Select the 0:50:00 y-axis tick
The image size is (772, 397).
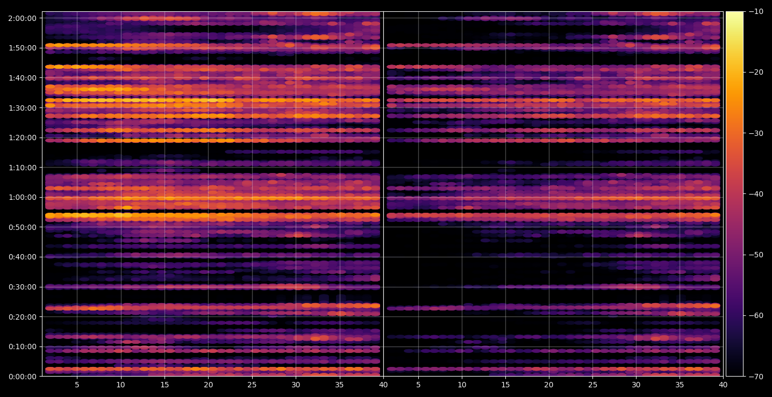[x=23, y=227]
